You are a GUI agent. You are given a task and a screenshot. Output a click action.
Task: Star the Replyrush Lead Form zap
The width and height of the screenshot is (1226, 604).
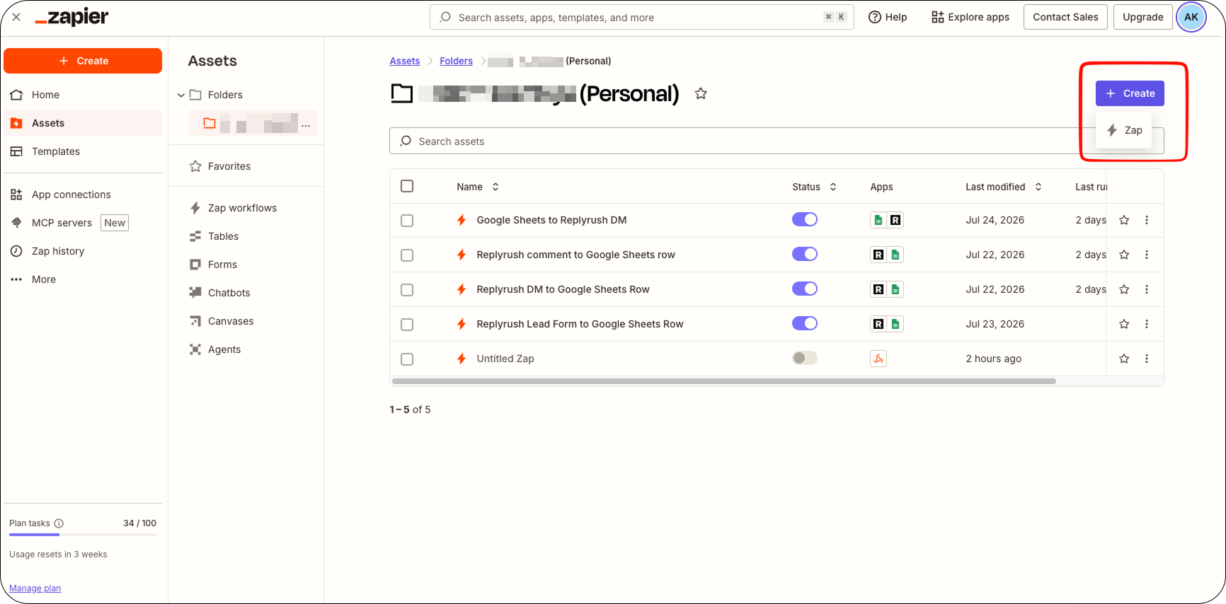point(1124,324)
